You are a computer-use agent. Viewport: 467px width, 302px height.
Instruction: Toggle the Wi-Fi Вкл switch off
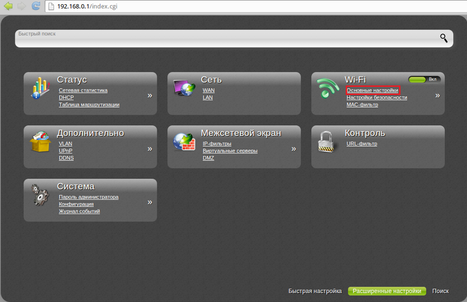(x=424, y=79)
